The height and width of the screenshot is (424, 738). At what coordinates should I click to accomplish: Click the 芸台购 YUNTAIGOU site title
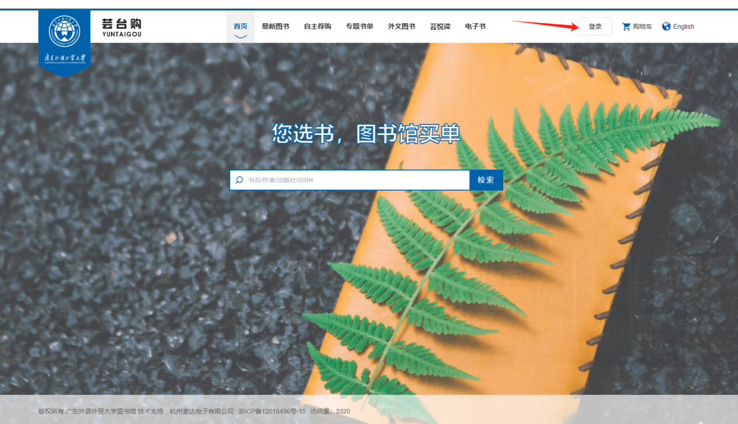(x=121, y=27)
